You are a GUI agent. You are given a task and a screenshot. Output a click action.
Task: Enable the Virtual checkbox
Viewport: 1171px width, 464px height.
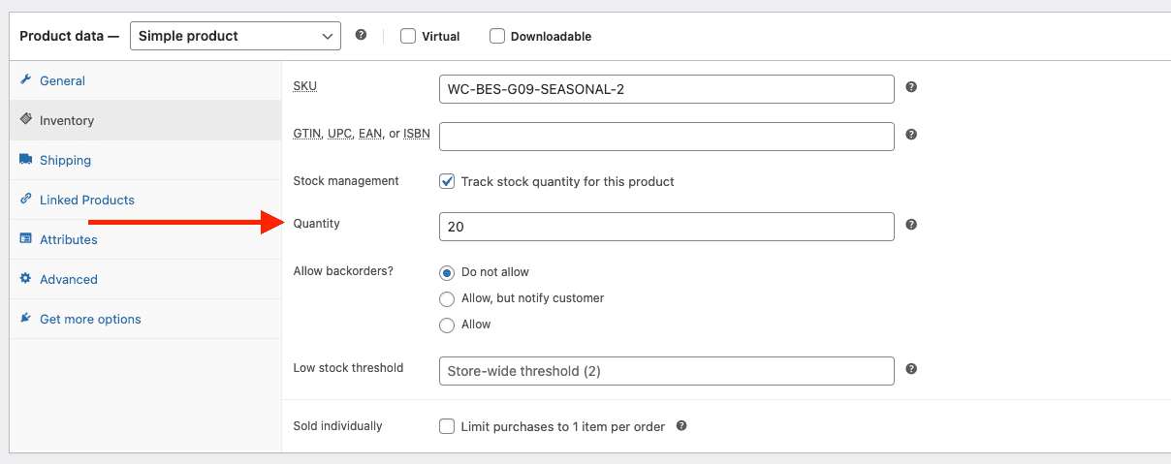click(x=408, y=36)
